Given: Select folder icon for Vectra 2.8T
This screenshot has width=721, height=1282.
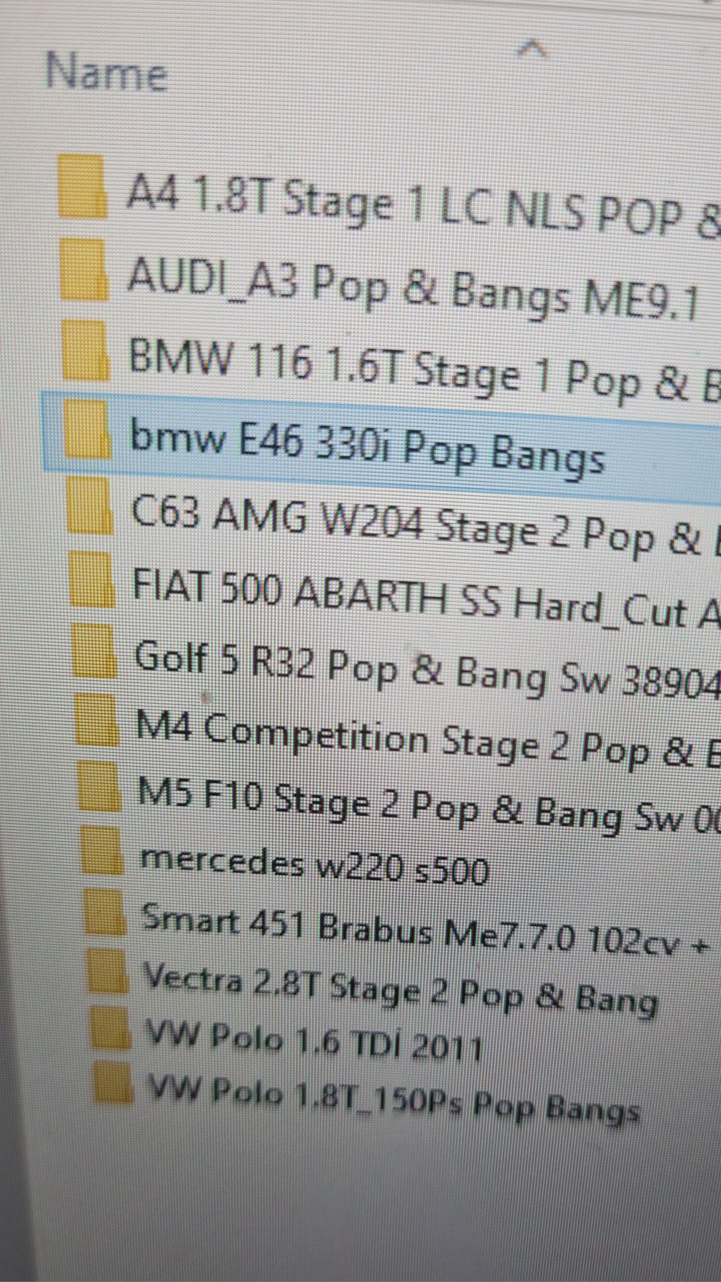Looking at the screenshot, I should [109, 971].
